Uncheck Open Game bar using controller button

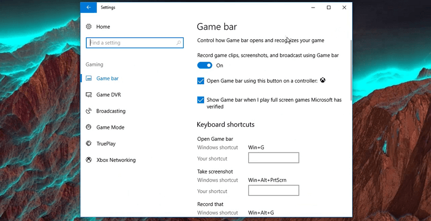[x=200, y=81]
